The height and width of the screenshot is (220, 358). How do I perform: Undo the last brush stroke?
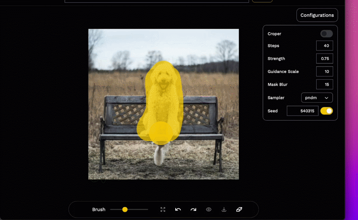[178, 209]
